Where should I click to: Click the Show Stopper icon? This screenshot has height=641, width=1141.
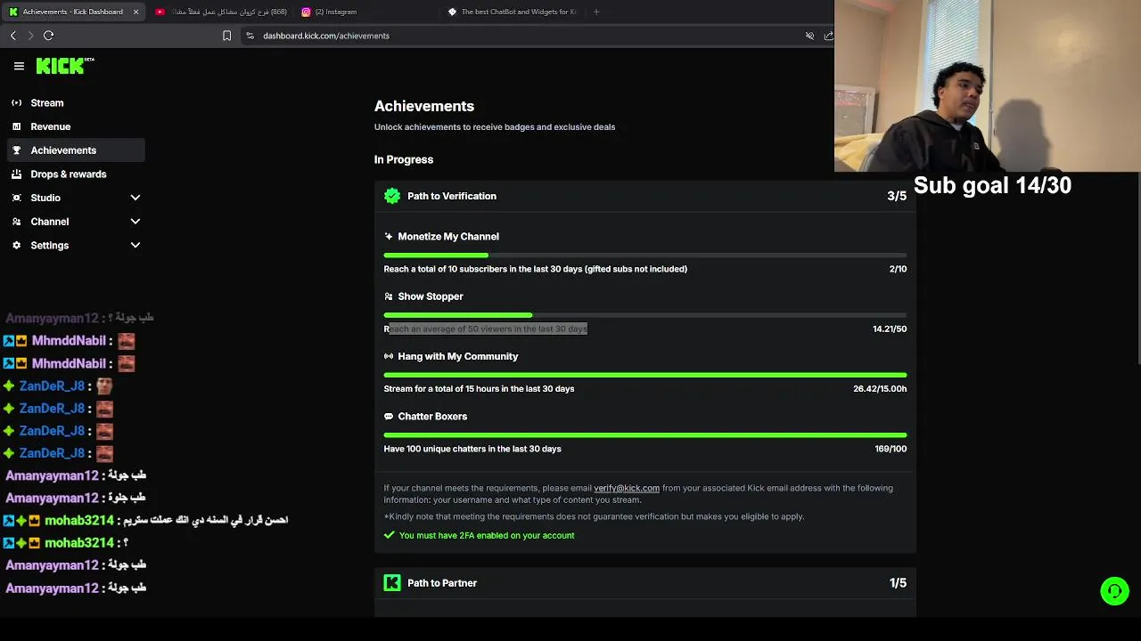pyautogui.click(x=389, y=296)
